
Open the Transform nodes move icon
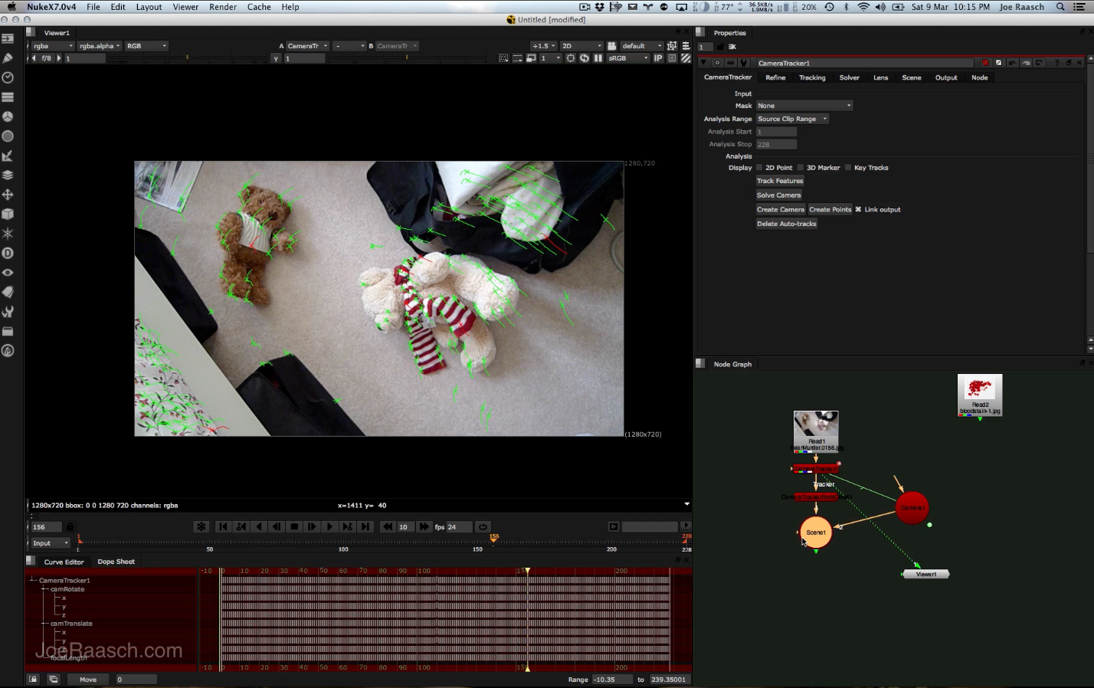[x=8, y=195]
